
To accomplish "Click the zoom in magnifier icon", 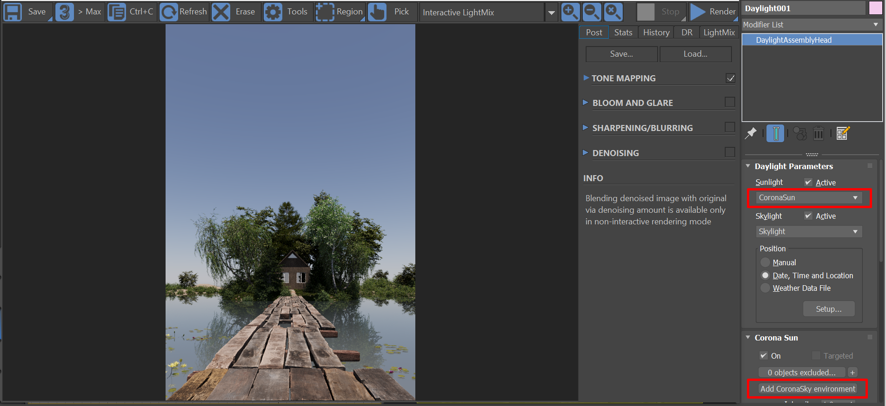I will tap(570, 12).
